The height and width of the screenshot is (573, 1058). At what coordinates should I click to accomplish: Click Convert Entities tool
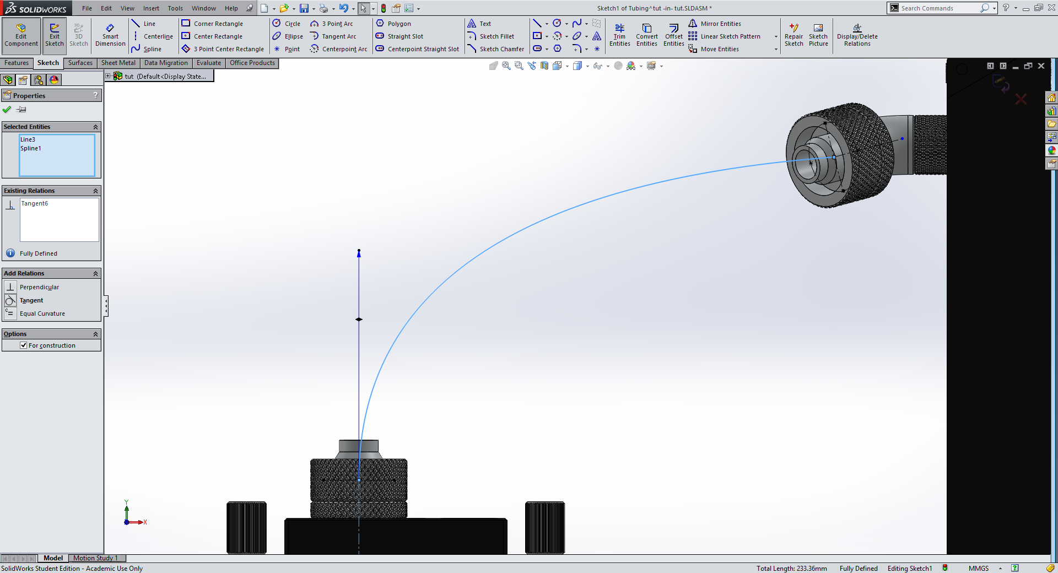point(646,35)
